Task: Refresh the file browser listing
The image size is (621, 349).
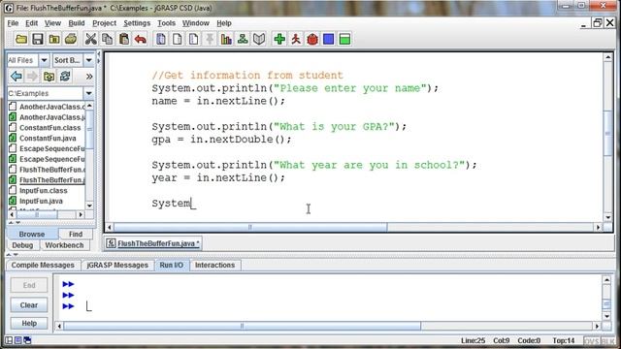Action: click(x=65, y=76)
